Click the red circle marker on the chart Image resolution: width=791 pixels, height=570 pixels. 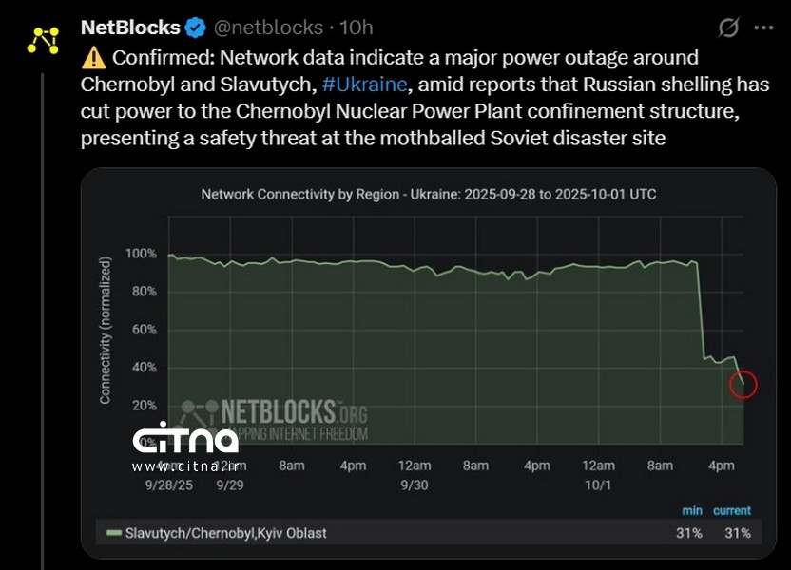click(743, 384)
